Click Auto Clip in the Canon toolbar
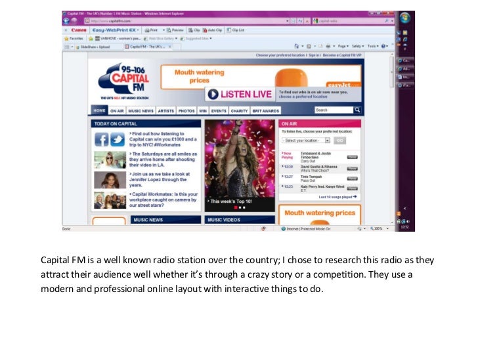478x338 pixels. (212, 30)
